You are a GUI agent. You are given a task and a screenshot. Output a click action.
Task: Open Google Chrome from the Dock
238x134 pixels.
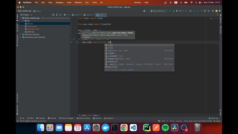coord(124,128)
